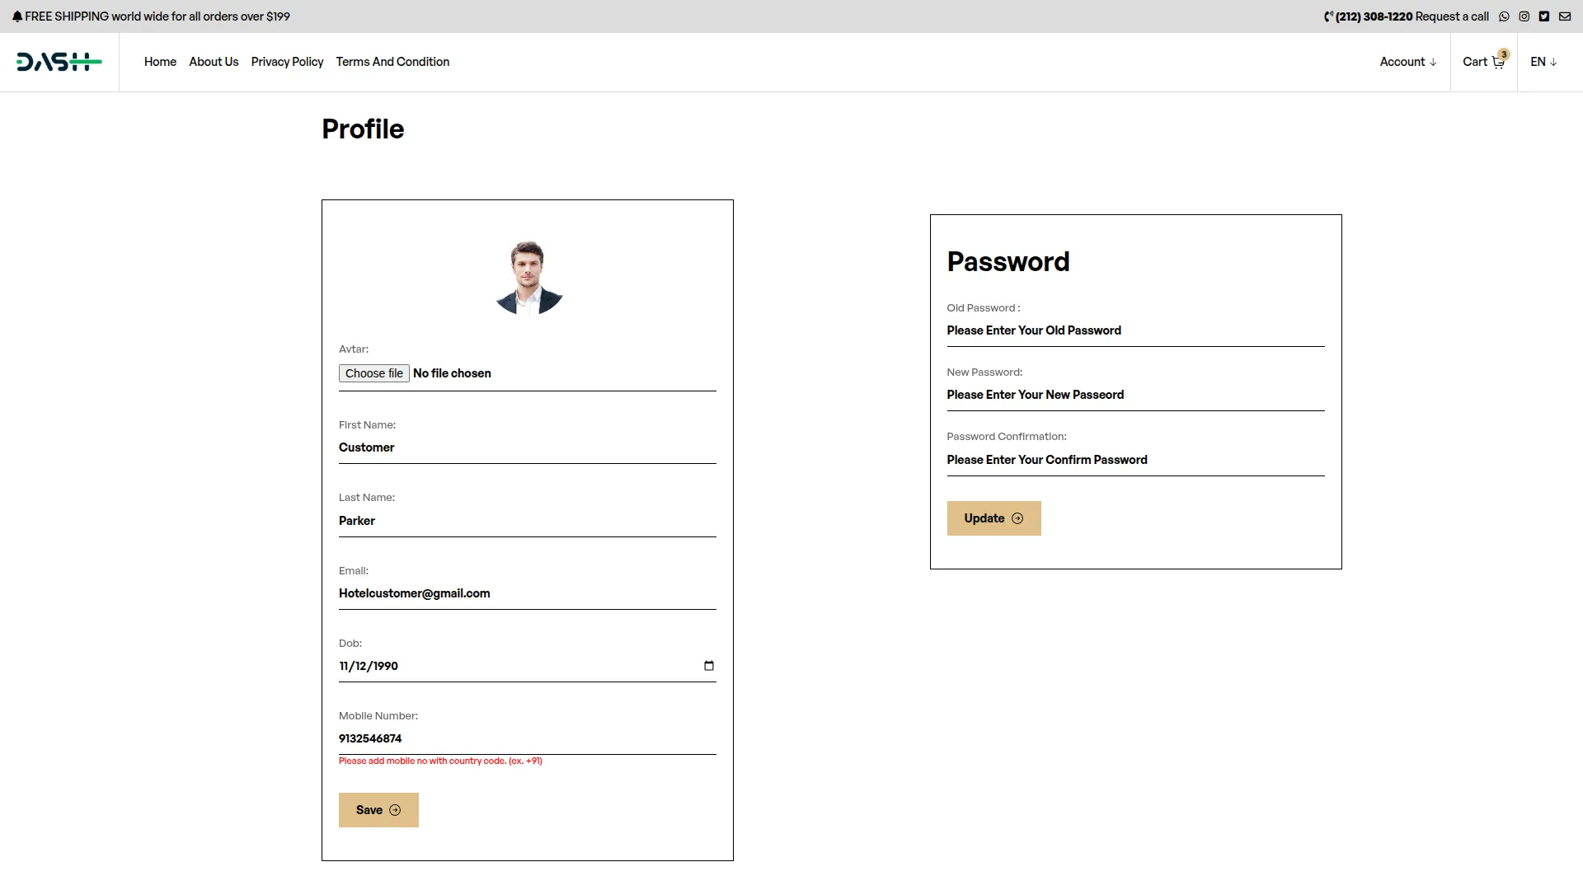Viewport: 1583px width, 890px height.
Task: Open the Twitter social icon
Action: [x=1544, y=16]
